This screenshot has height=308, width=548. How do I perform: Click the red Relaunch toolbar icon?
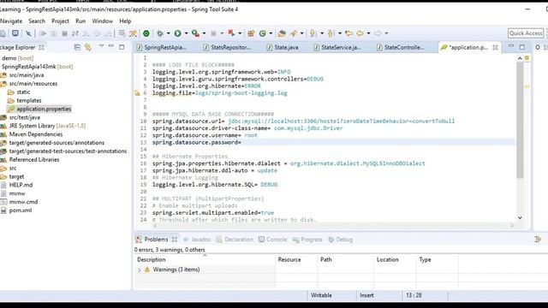point(231,33)
